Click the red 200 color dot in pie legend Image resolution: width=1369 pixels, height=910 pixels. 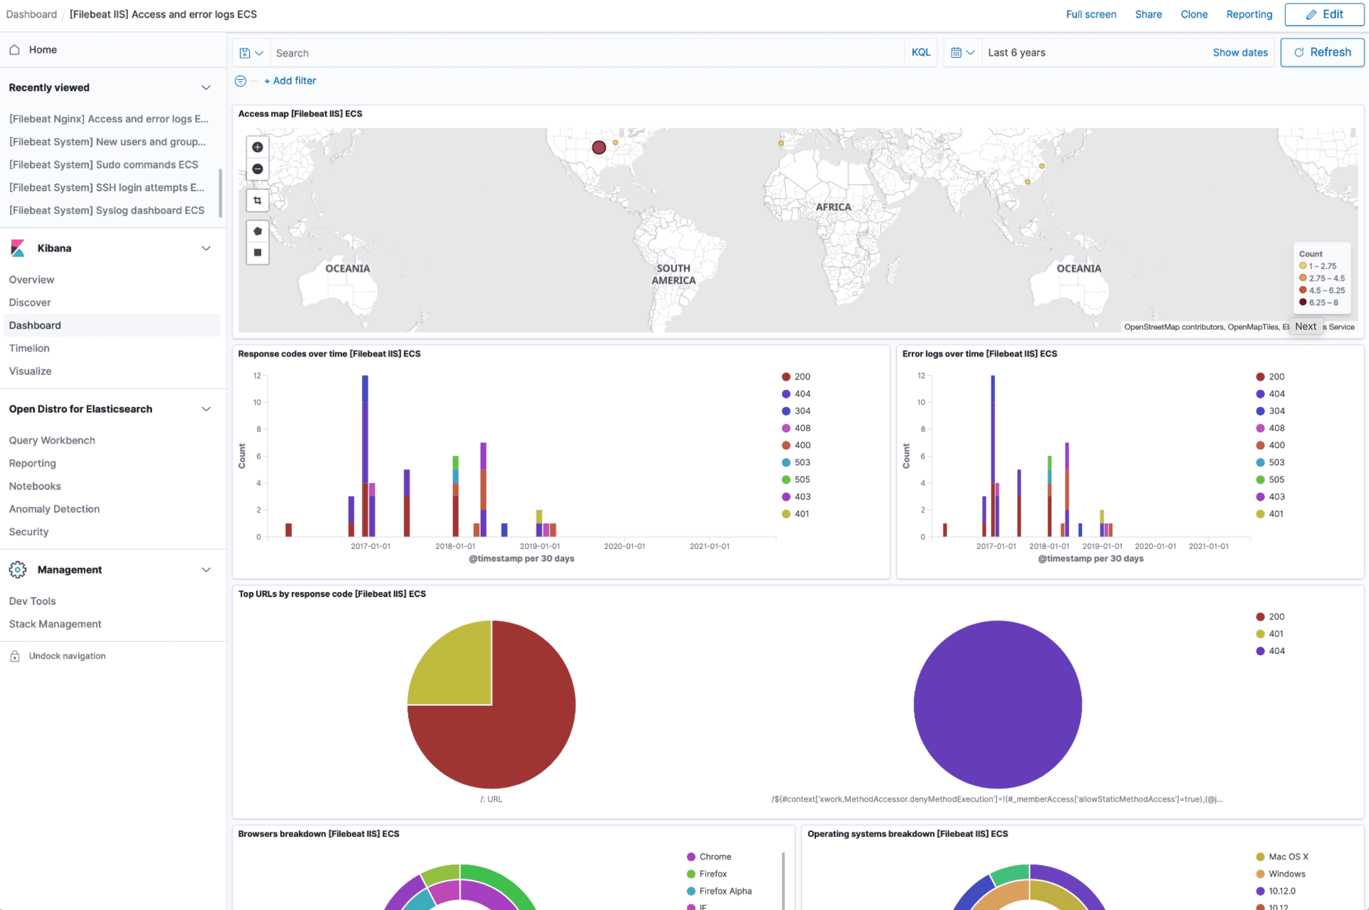[x=1260, y=616]
